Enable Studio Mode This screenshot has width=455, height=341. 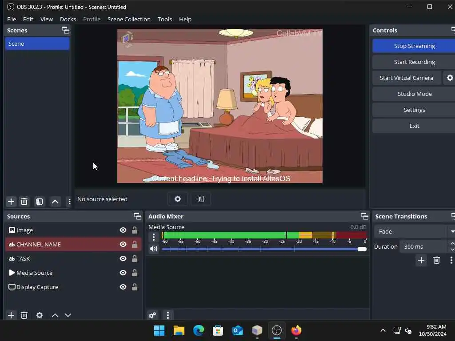tap(414, 94)
